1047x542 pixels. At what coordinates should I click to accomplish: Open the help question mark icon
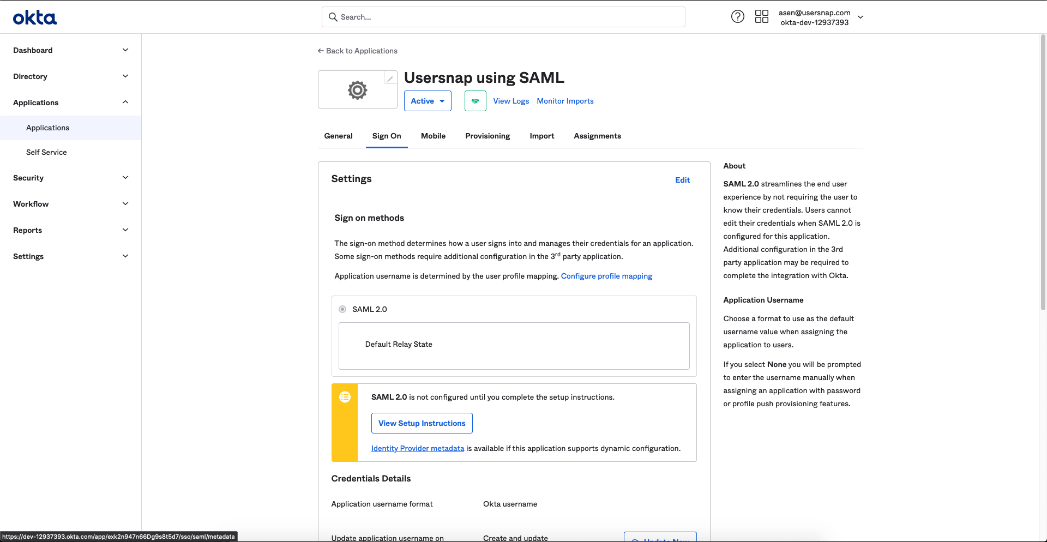tap(737, 17)
